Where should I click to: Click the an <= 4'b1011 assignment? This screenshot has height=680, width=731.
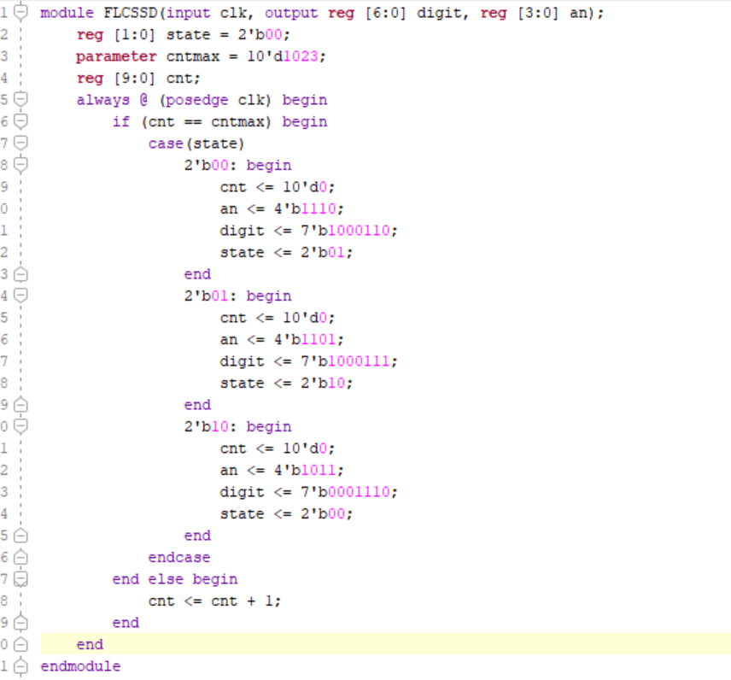(282, 470)
